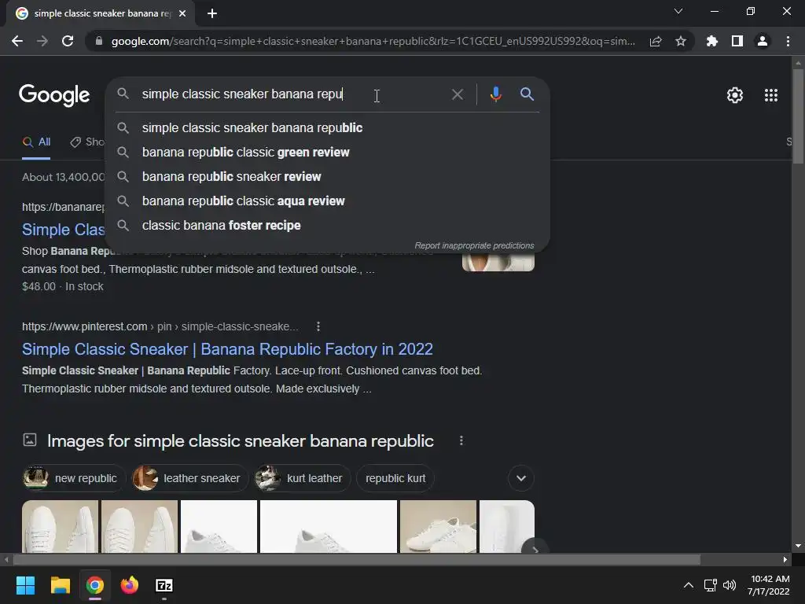This screenshot has height=604, width=805.
Task: Click the horizontal page scrollbar
Action: click(x=357, y=559)
